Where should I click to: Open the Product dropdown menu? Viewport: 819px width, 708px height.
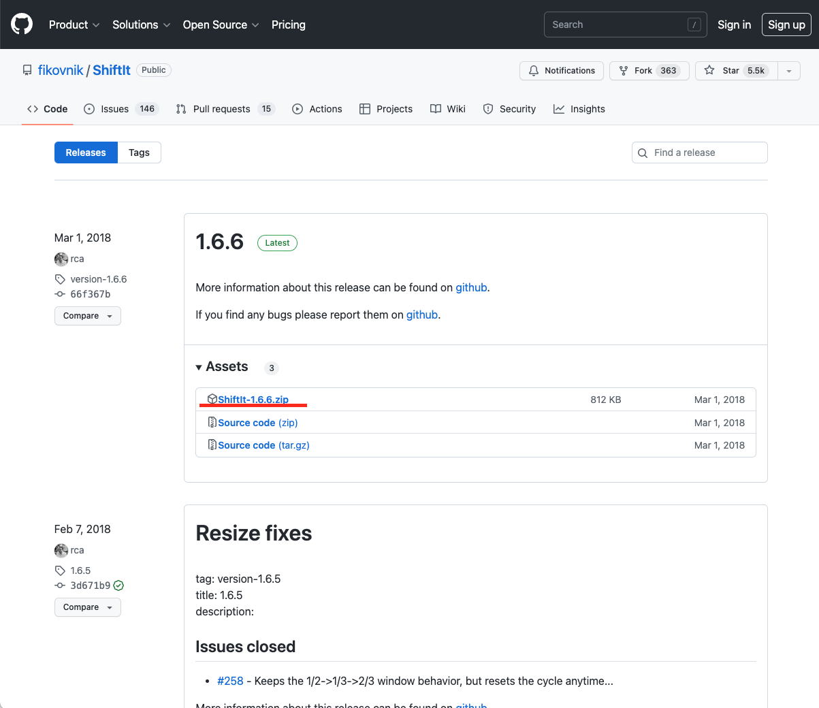(x=74, y=25)
